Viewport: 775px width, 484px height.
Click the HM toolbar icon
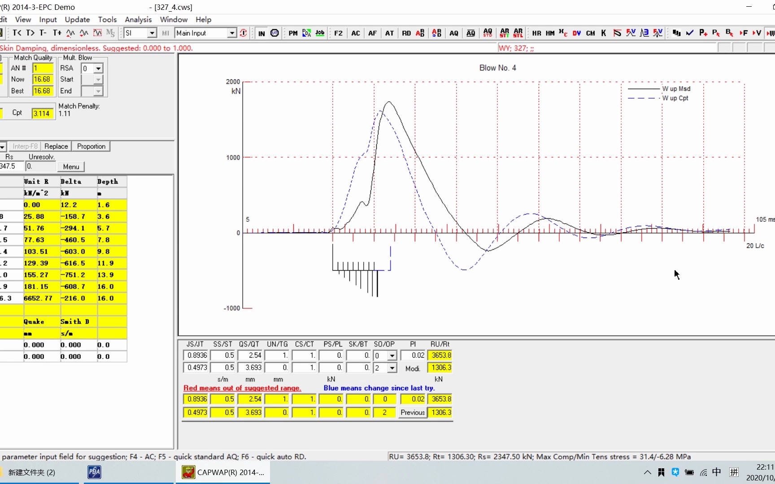point(550,33)
